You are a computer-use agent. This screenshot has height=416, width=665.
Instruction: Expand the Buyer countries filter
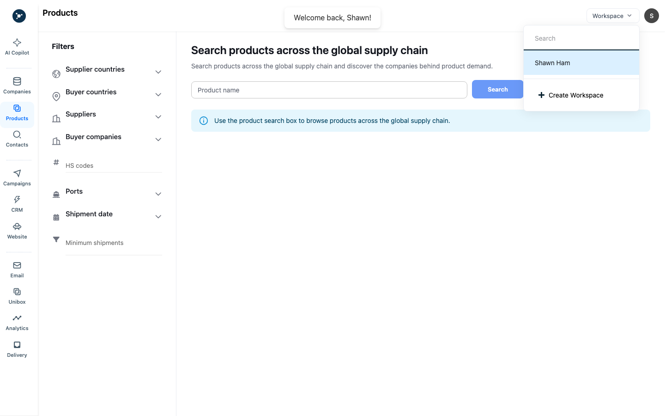(158, 95)
